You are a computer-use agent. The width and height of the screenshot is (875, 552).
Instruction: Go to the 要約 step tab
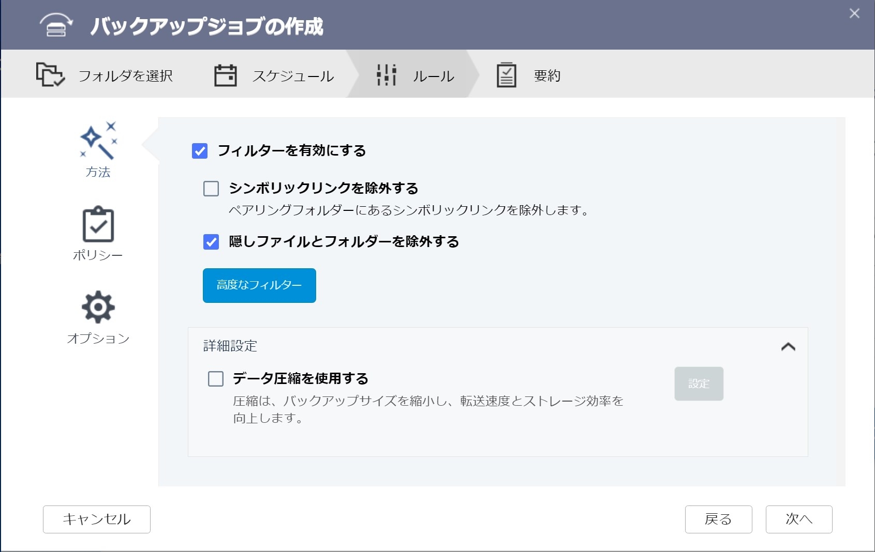pyautogui.click(x=547, y=76)
